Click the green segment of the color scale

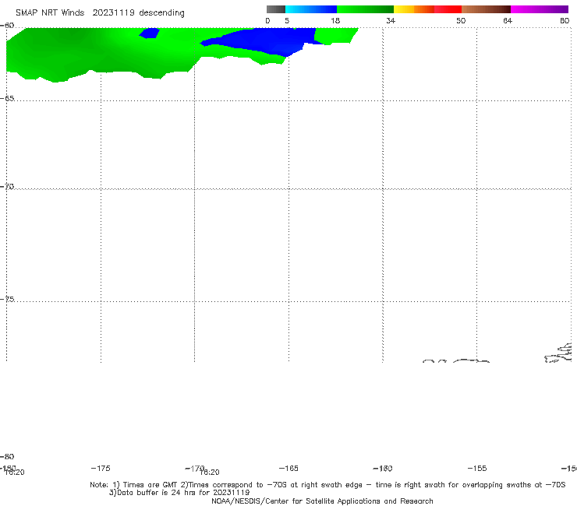[x=365, y=9]
